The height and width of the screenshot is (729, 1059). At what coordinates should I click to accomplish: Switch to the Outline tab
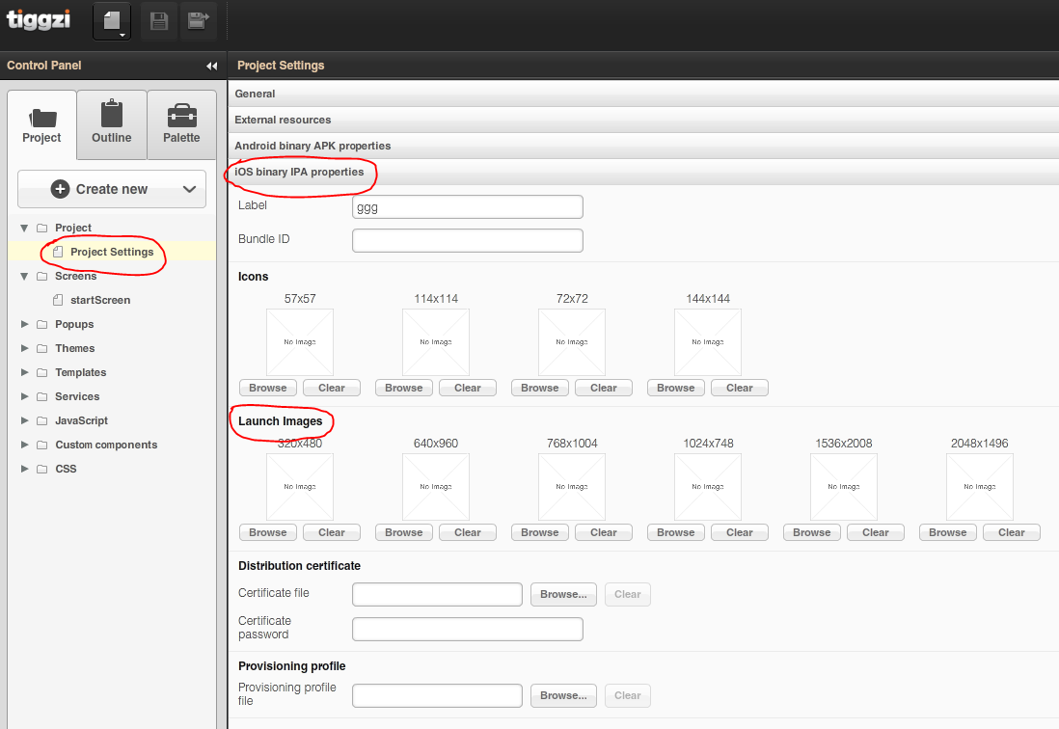[x=112, y=123]
